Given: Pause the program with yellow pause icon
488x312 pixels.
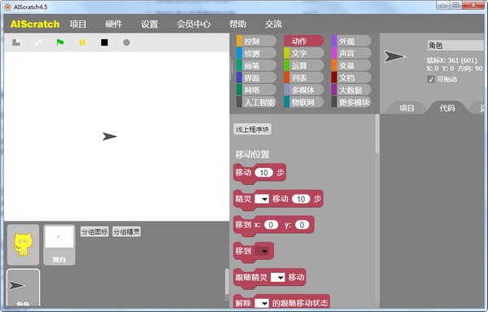Looking at the screenshot, I should click(82, 42).
